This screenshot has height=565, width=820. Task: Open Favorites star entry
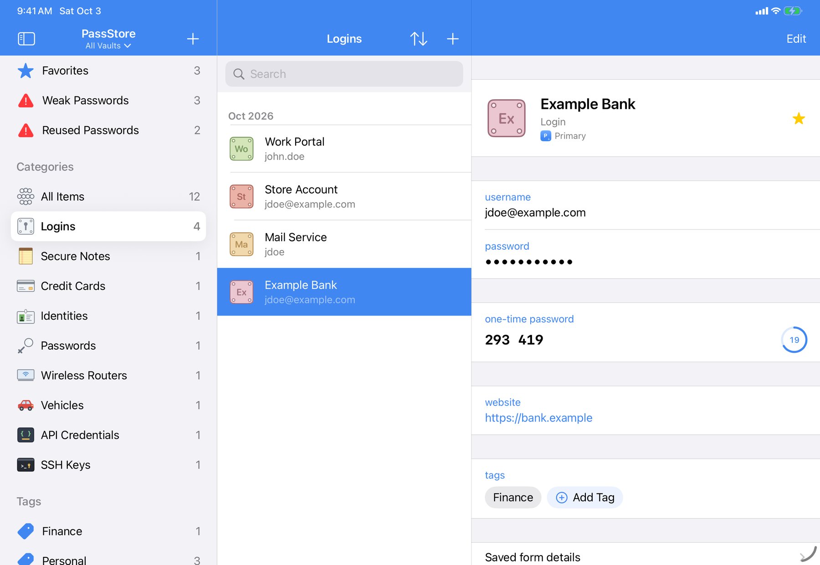108,71
